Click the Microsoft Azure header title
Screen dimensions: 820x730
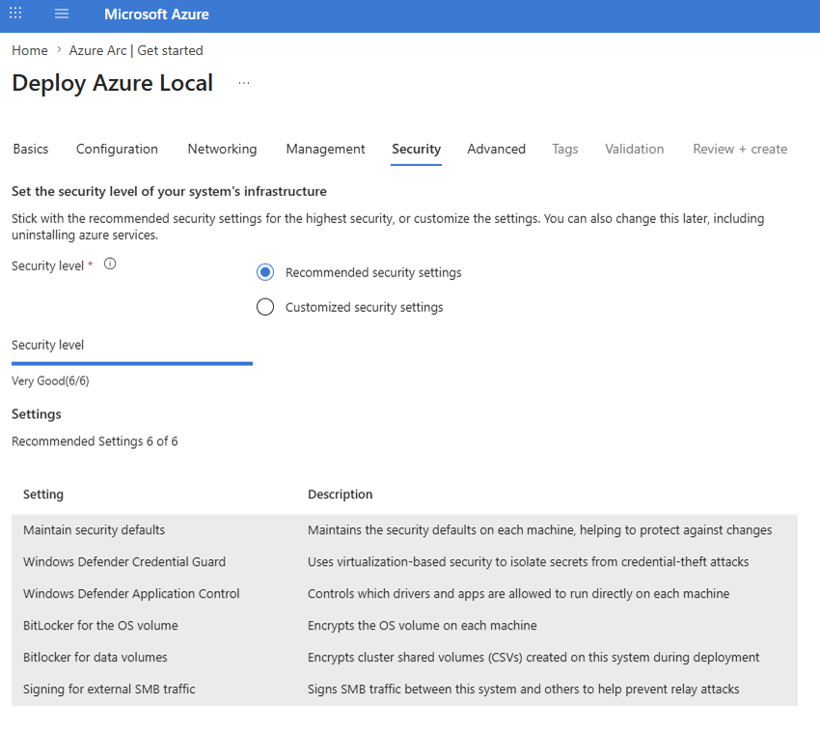click(156, 14)
